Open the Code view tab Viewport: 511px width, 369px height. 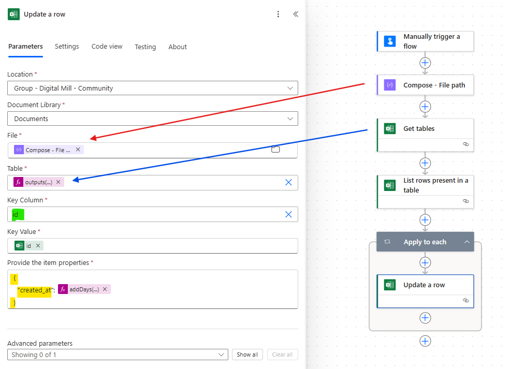point(107,47)
